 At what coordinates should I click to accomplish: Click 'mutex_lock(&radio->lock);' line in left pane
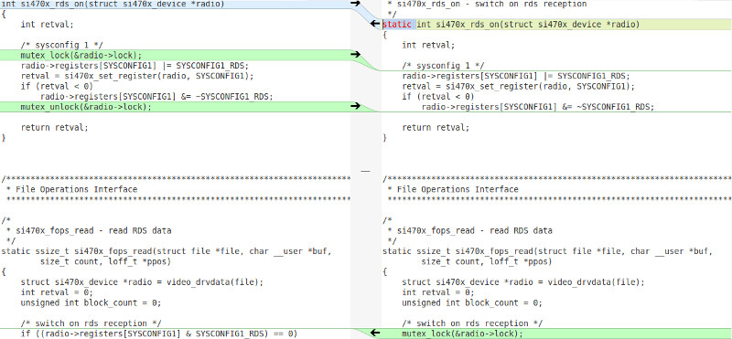click(81, 55)
